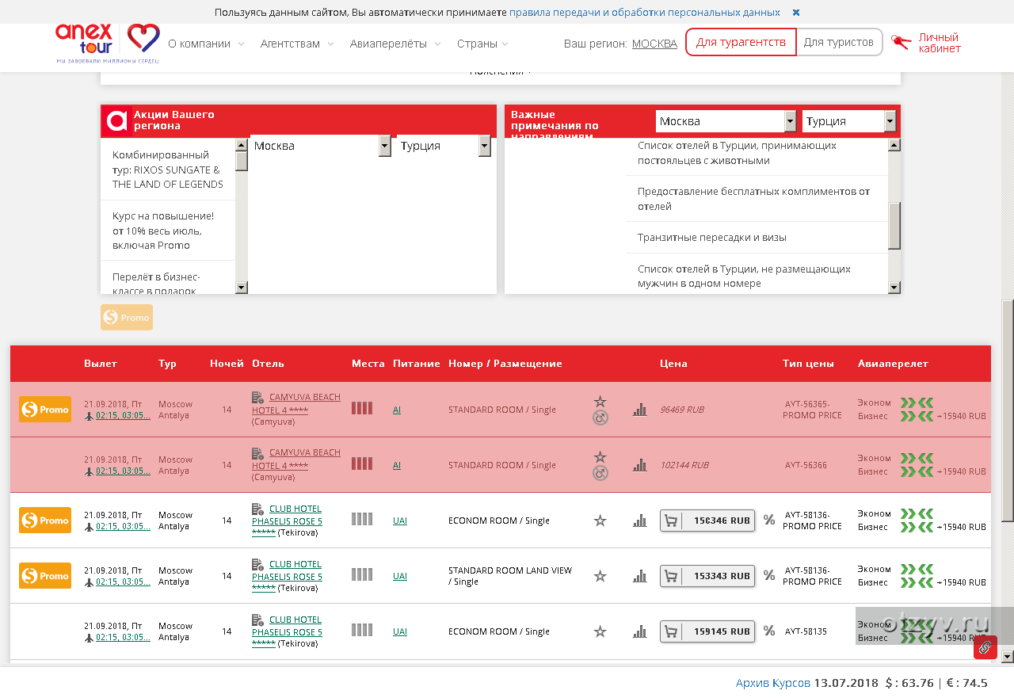Expand Страны menu
The height and width of the screenshot is (698, 1014).
pyautogui.click(x=482, y=44)
